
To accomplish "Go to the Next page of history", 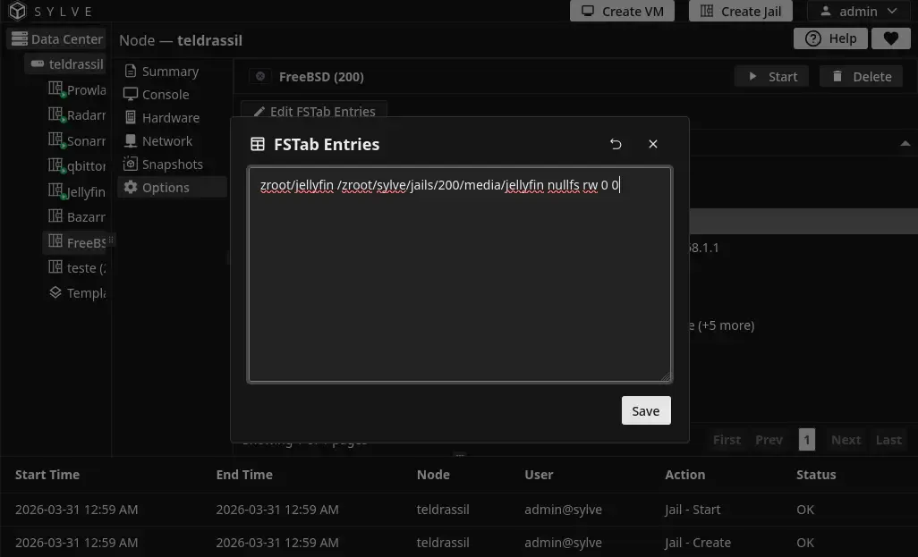I will [846, 439].
